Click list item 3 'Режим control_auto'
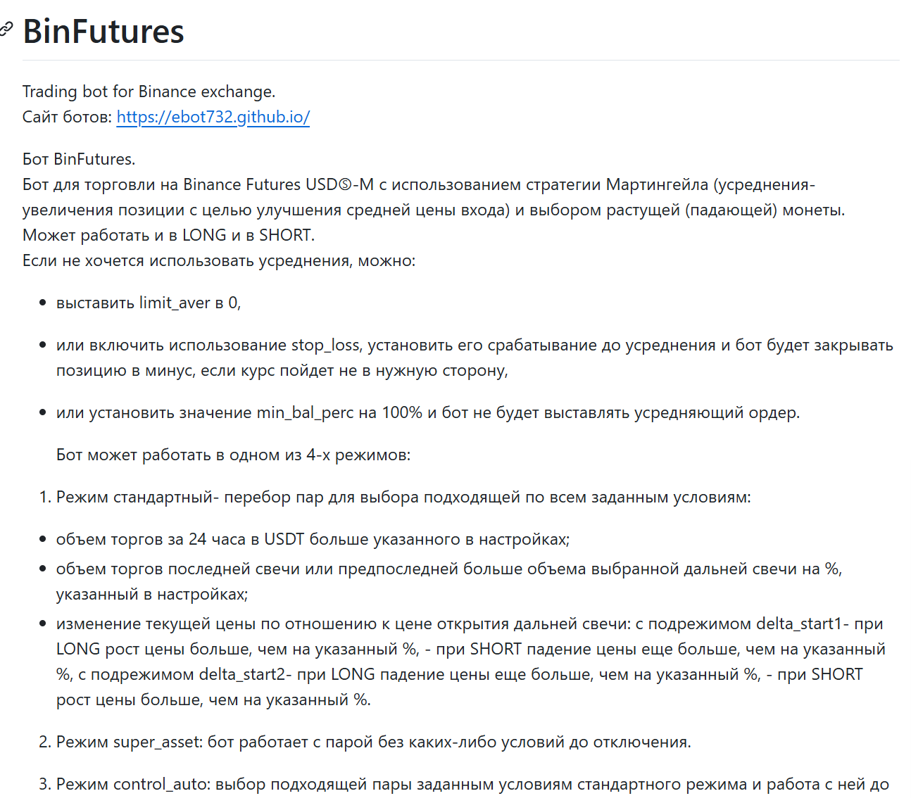 point(472,784)
